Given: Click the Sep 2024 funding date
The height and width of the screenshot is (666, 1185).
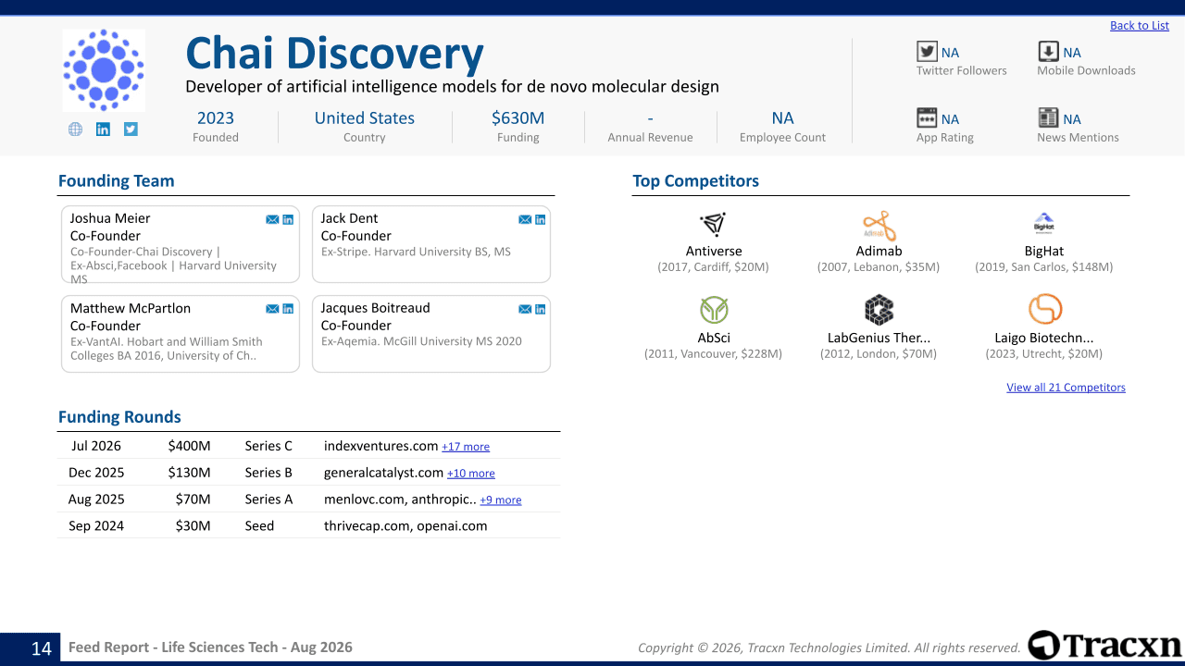Looking at the screenshot, I should point(96,526).
